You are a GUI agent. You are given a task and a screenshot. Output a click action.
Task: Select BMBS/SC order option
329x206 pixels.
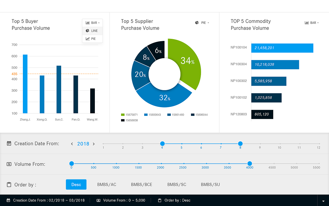tap(177, 184)
